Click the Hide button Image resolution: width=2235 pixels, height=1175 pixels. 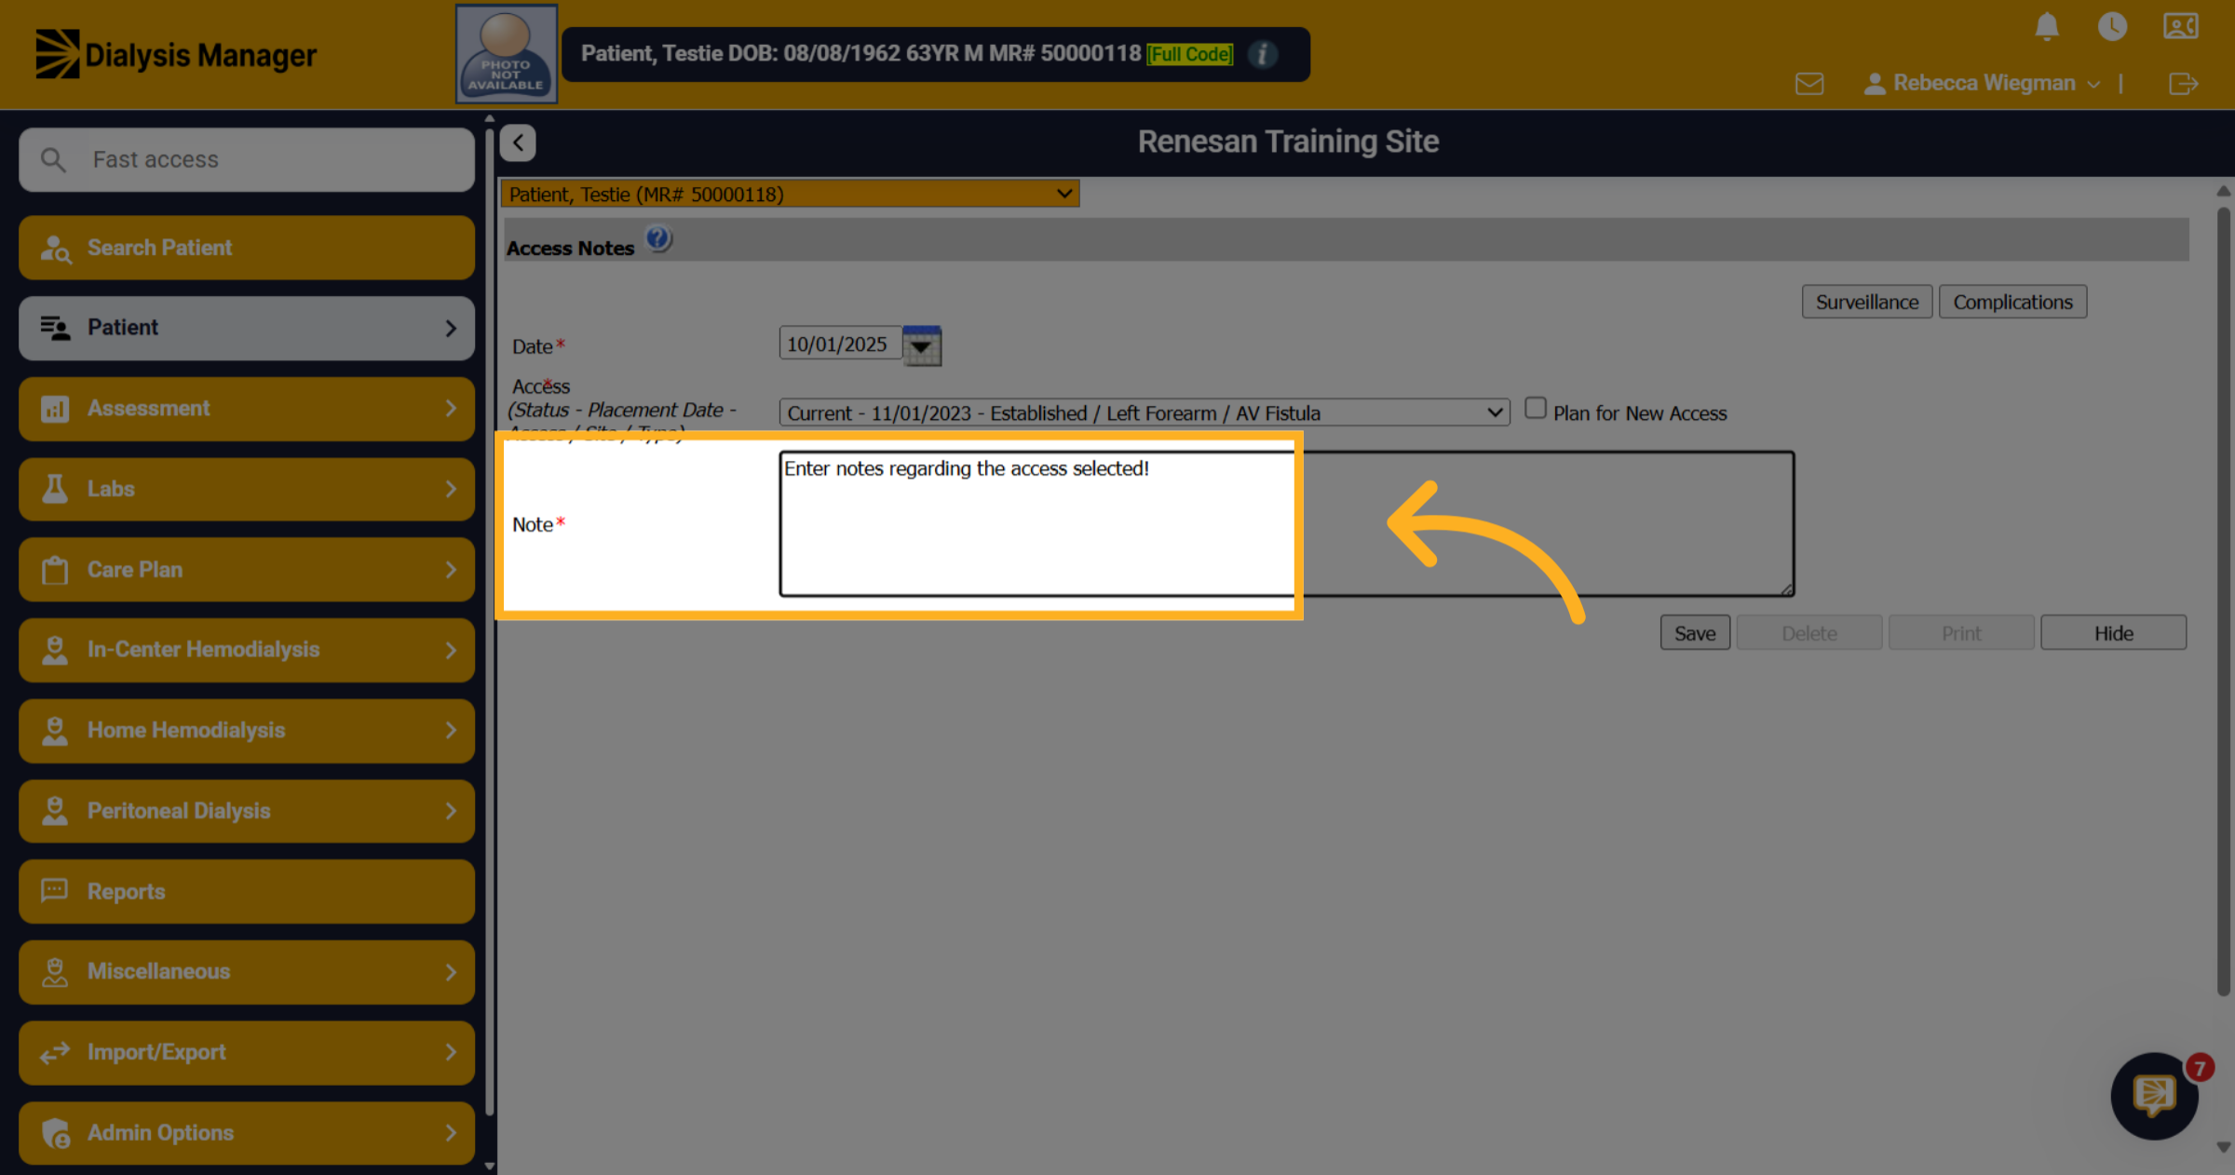point(2113,633)
